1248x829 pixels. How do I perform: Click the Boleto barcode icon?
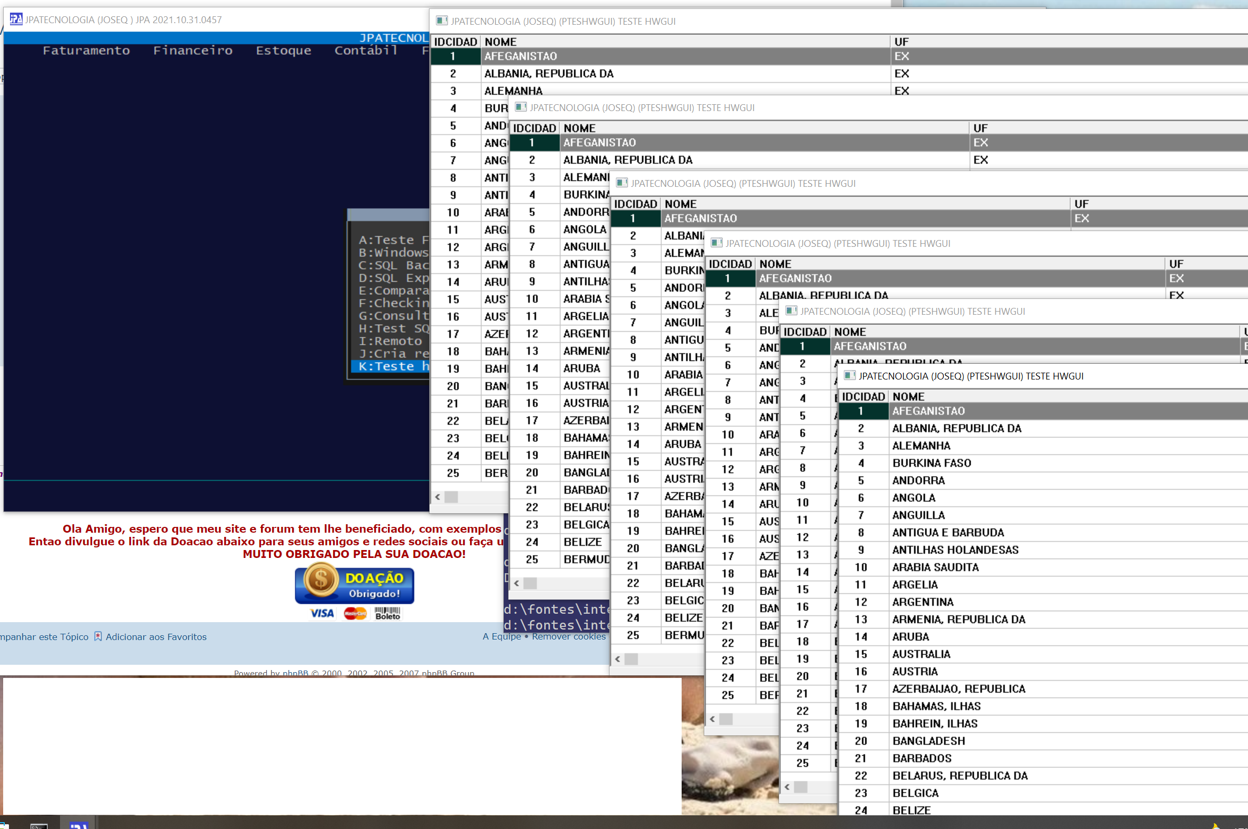(x=387, y=613)
